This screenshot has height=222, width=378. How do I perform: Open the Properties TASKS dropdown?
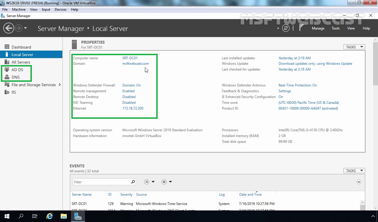pyautogui.click(x=354, y=47)
